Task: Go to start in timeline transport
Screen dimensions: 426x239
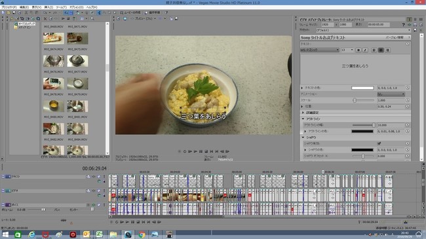Action: [144, 222]
